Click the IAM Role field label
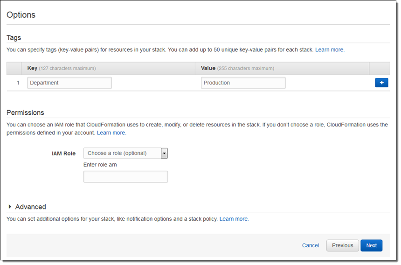The width and height of the screenshot is (401, 265). point(63,153)
